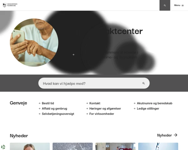This screenshot has height=150, width=188.
Task: Click the 'Hvad kan vi hjælpe med?' search field
Action: click(94, 83)
